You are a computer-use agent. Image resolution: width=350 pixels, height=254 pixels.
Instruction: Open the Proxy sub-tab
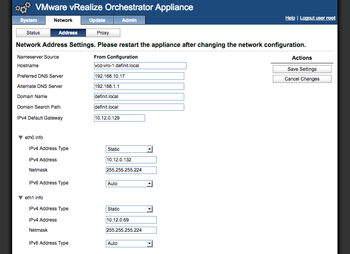pos(103,33)
